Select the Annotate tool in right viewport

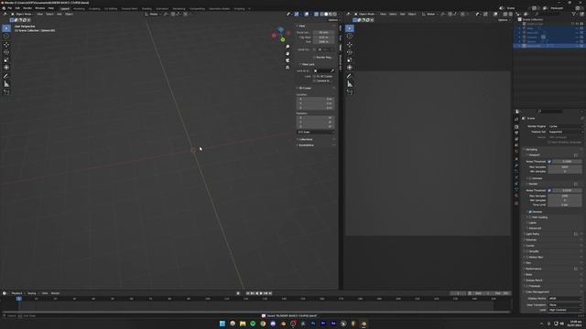pyautogui.click(x=350, y=76)
